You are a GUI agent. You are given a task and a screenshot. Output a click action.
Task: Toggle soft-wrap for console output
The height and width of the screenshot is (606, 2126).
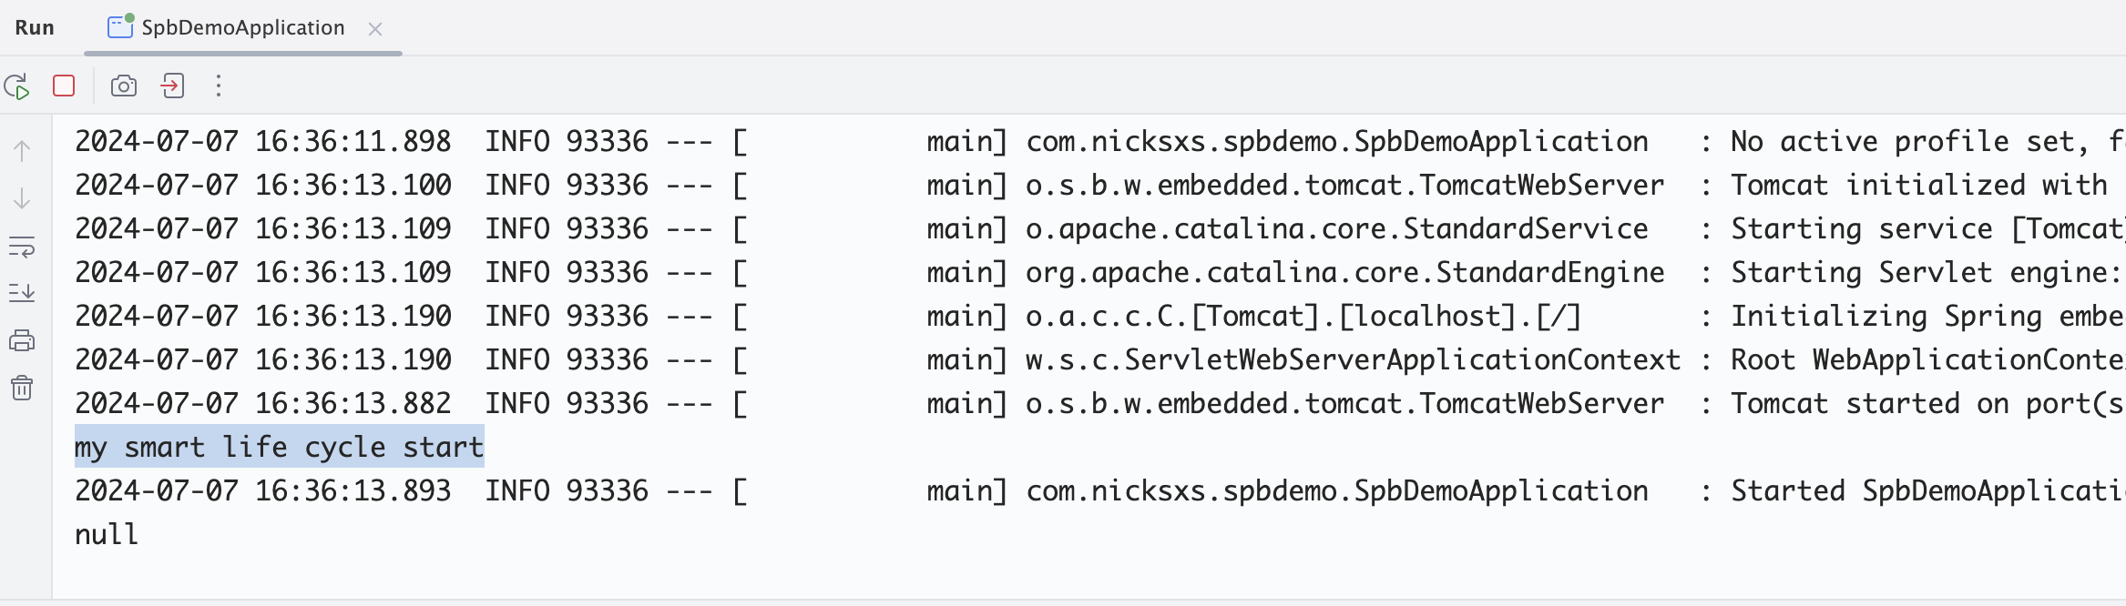[x=22, y=247]
